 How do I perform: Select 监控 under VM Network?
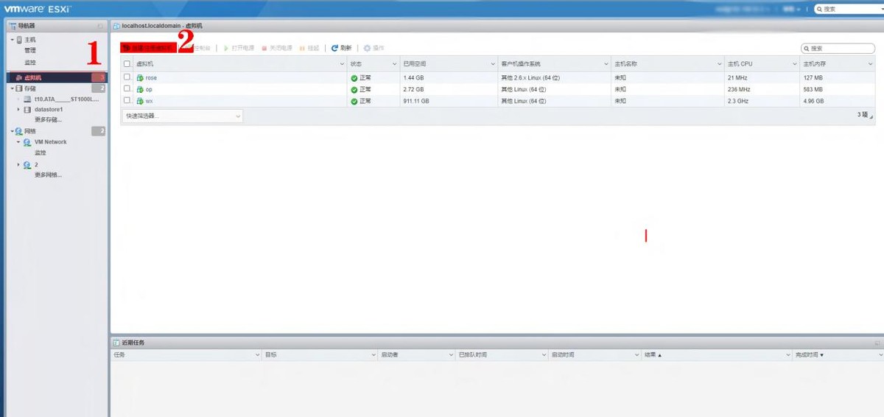coord(40,153)
